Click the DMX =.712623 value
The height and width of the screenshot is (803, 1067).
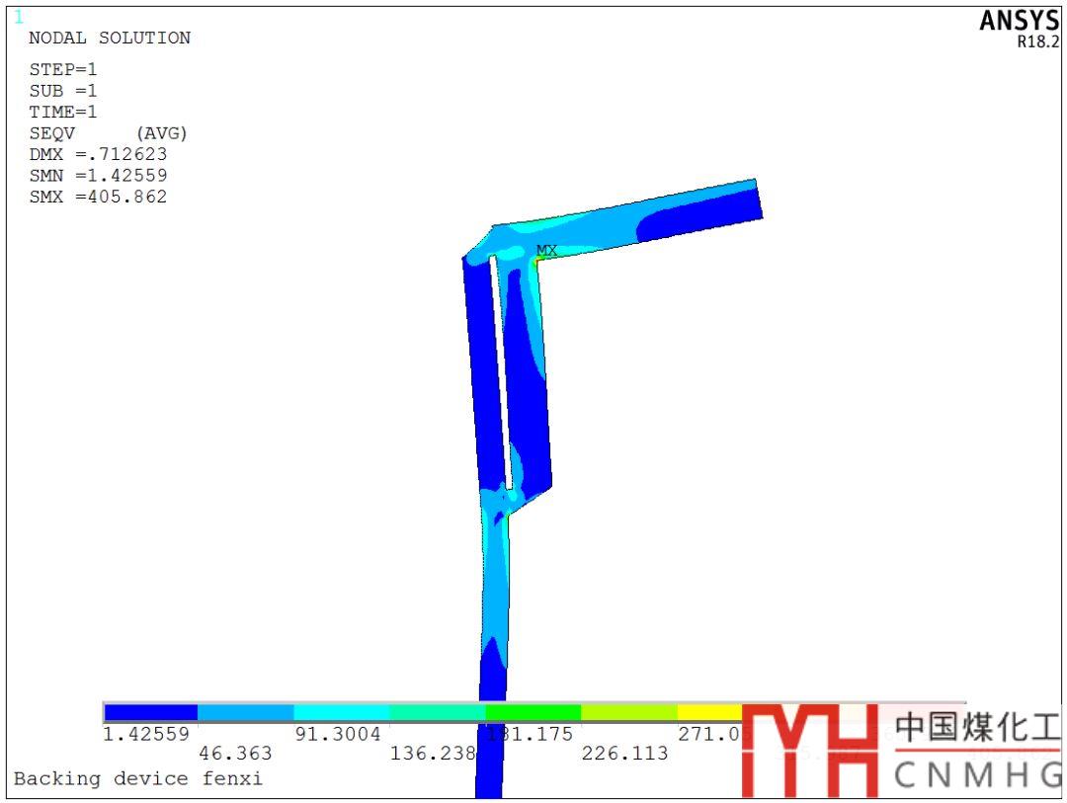pos(98,154)
